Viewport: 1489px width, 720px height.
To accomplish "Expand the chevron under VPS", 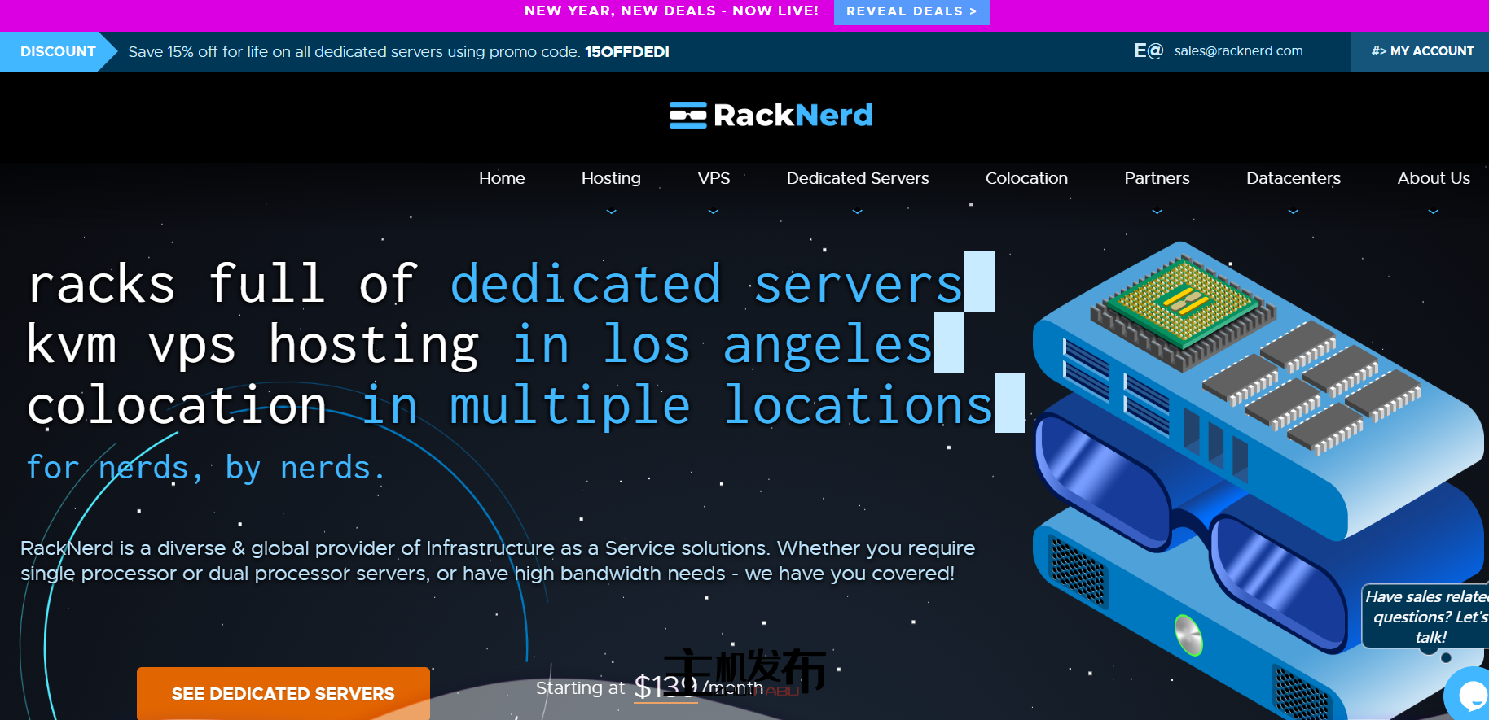I will click(x=714, y=212).
